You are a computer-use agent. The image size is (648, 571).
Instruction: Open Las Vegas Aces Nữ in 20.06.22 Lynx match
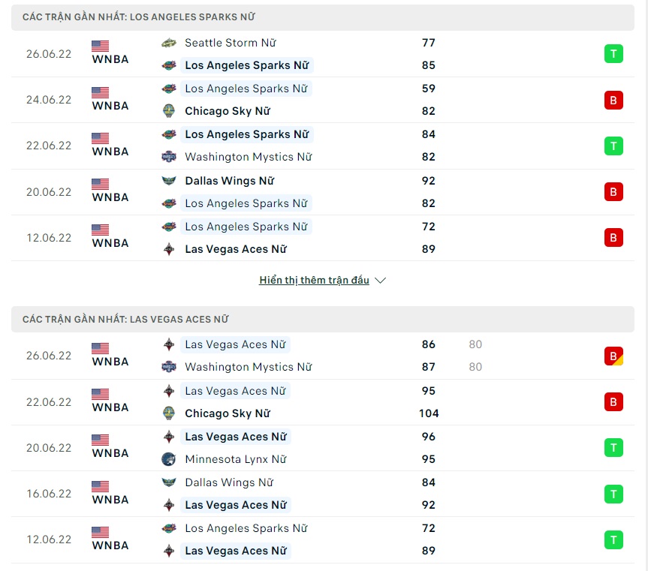point(236,437)
